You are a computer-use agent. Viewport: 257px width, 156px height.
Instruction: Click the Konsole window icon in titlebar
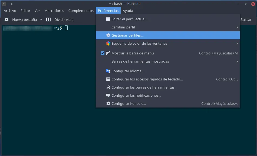[x=4, y=4]
